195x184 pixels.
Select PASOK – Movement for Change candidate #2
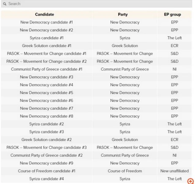[47, 61]
